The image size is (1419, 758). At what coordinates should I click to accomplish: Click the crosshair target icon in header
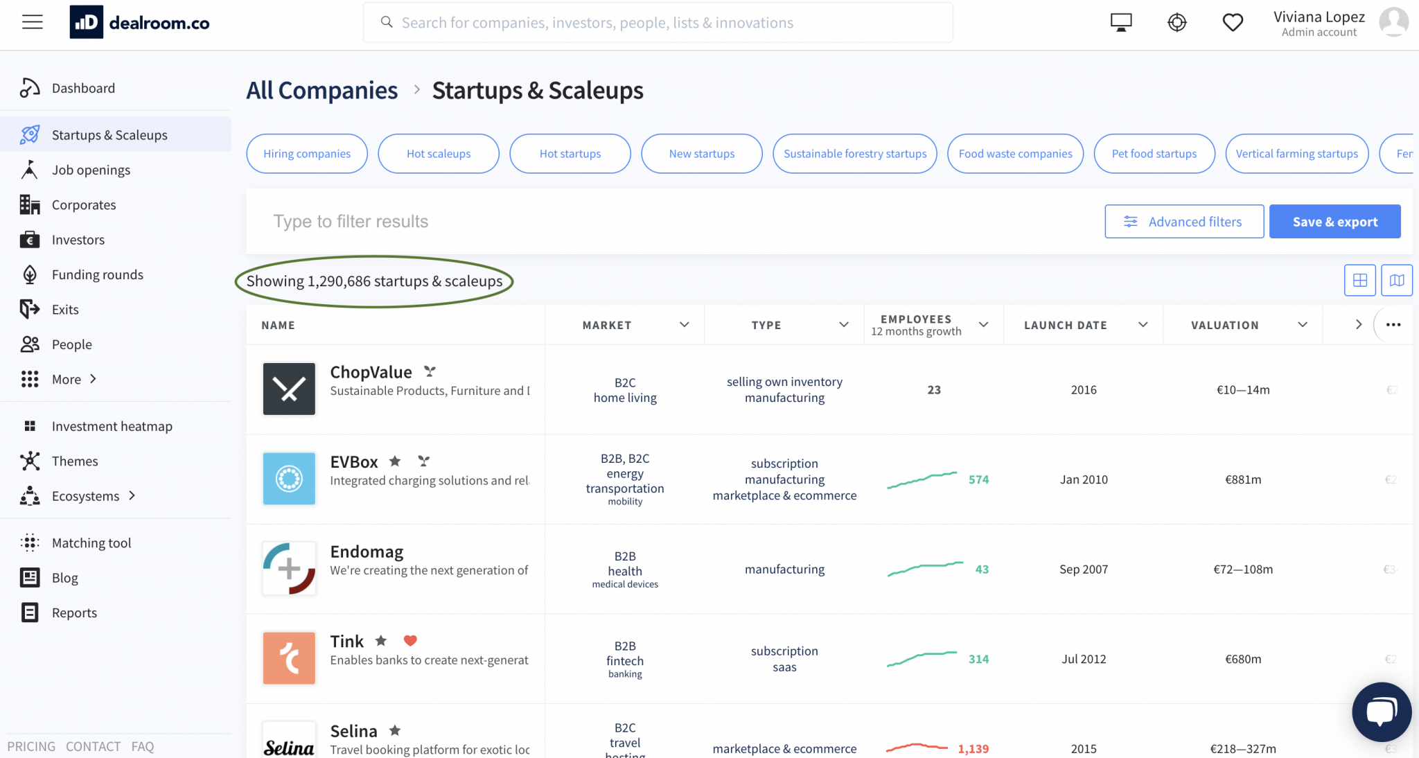click(x=1176, y=22)
